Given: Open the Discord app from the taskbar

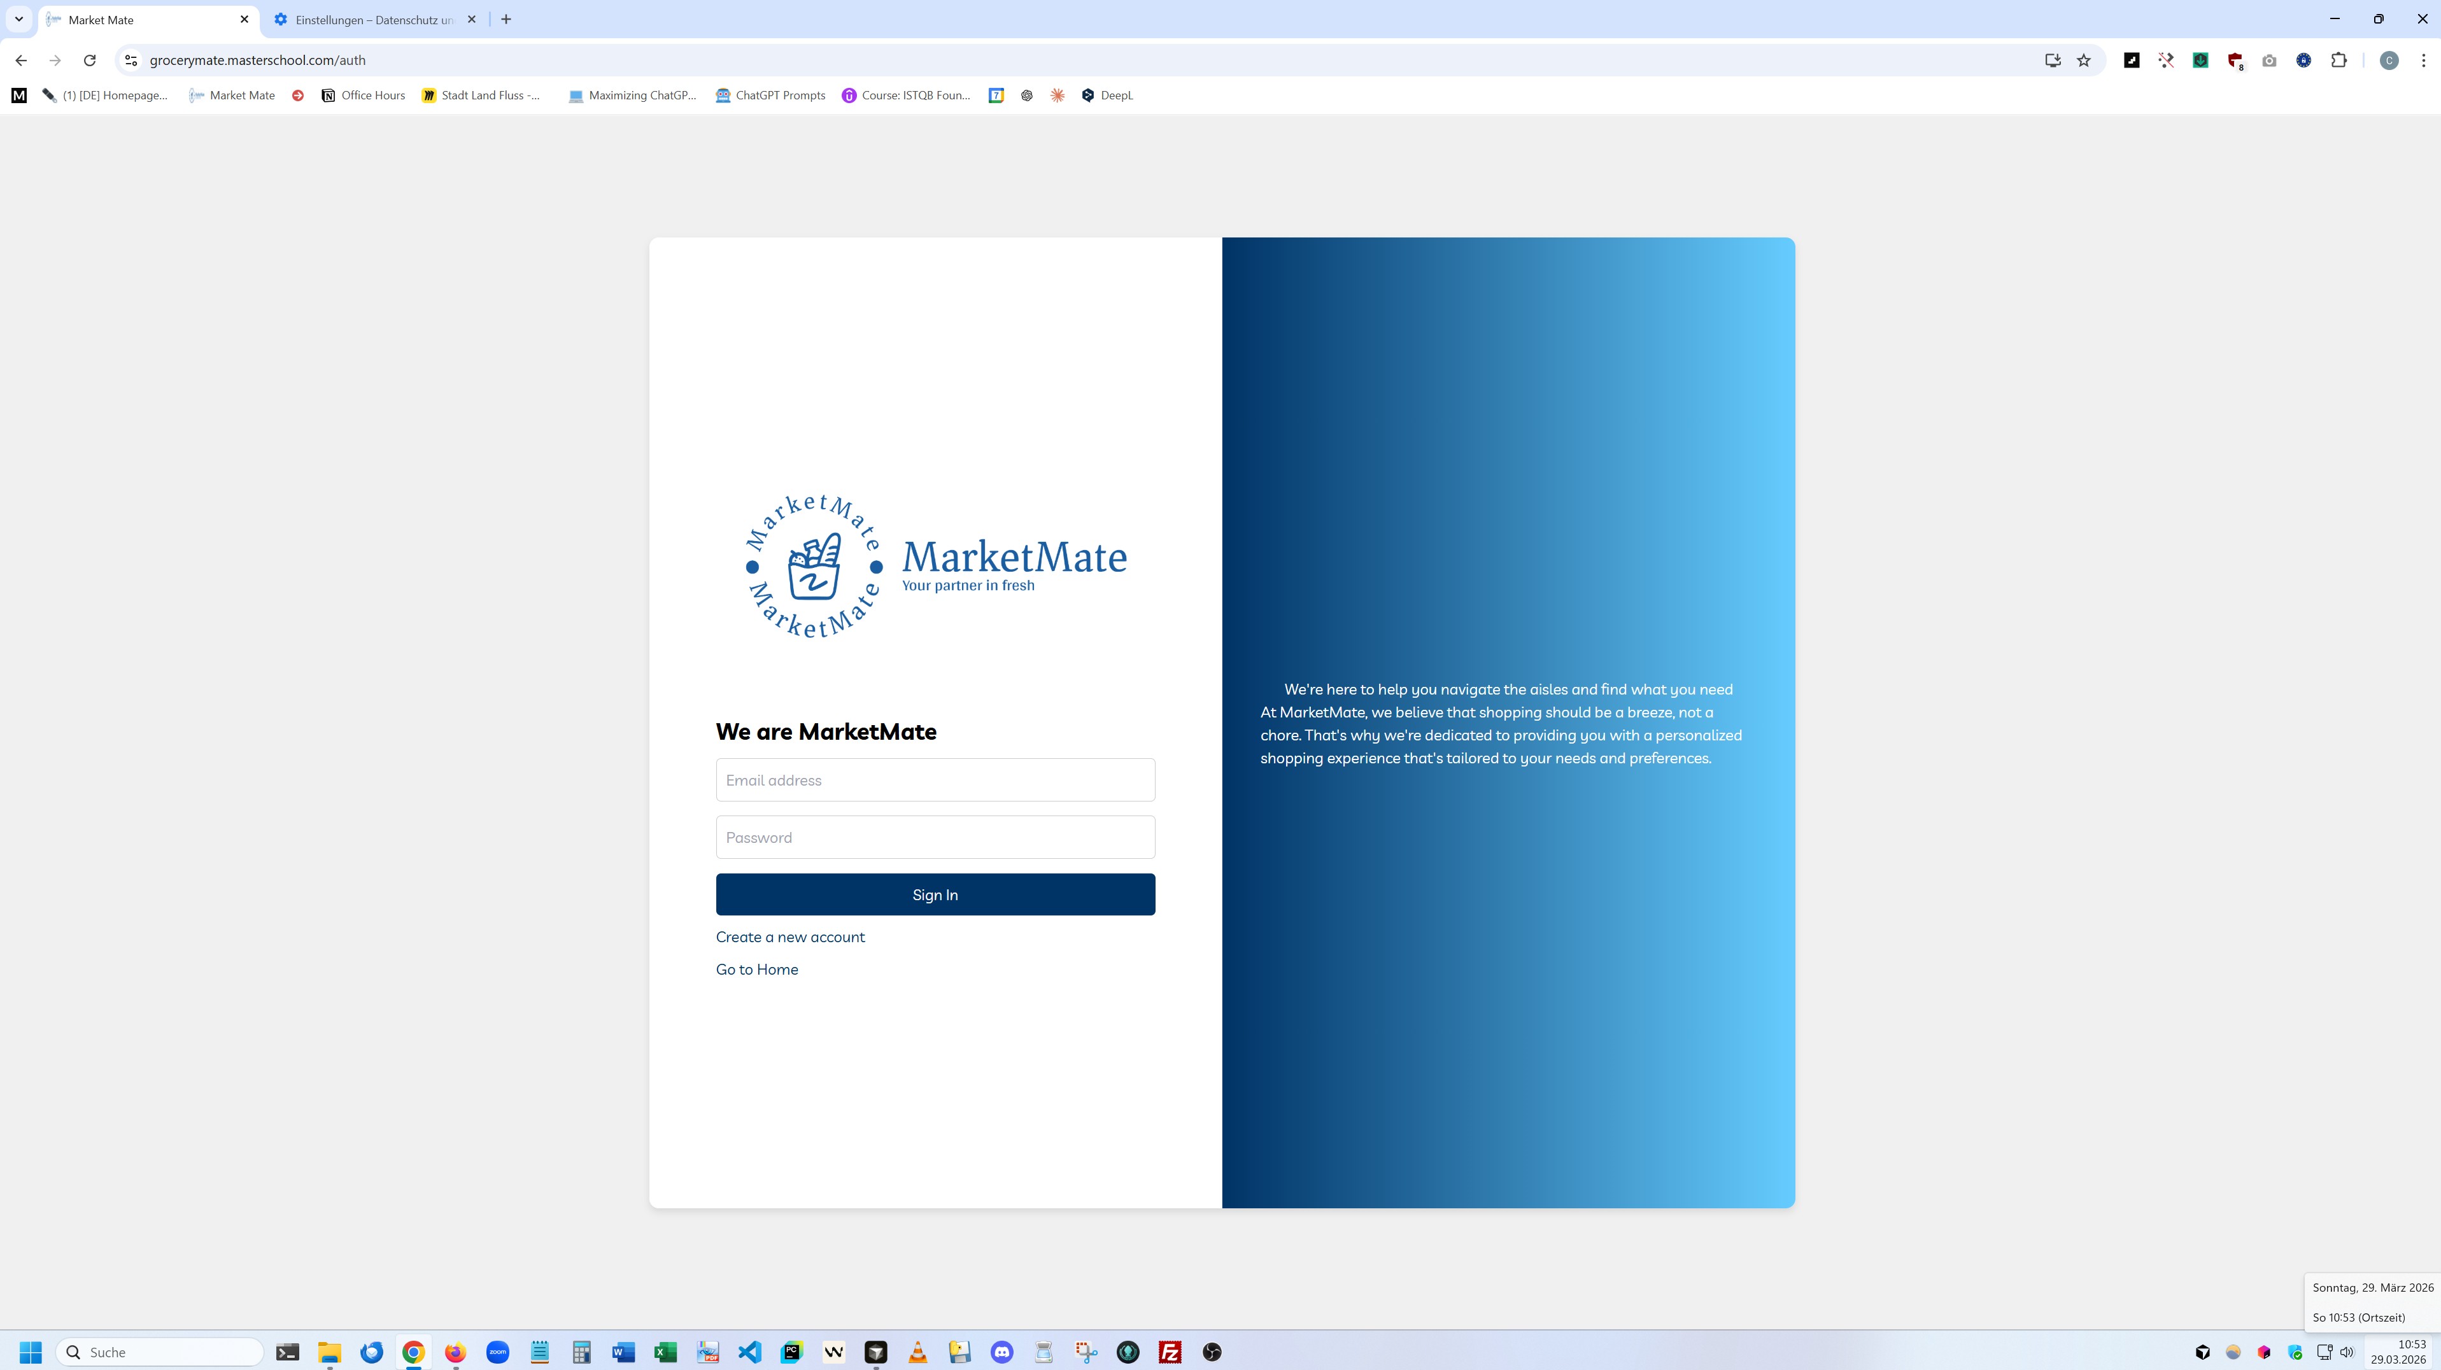Looking at the screenshot, I should coord(1001,1352).
